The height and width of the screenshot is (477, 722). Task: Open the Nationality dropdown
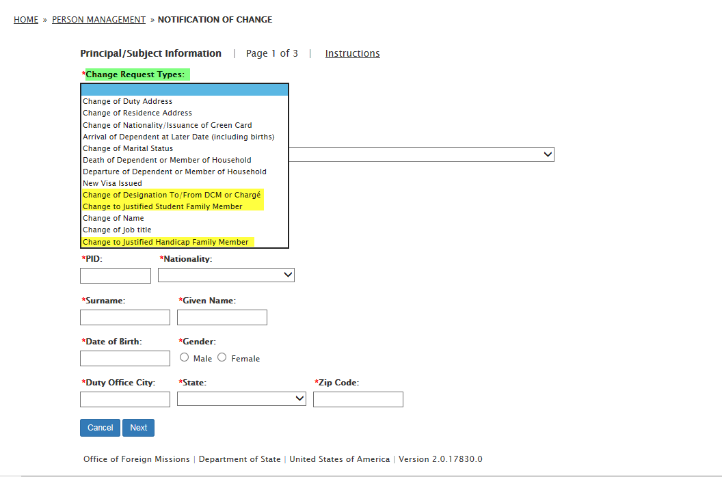coord(226,275)
